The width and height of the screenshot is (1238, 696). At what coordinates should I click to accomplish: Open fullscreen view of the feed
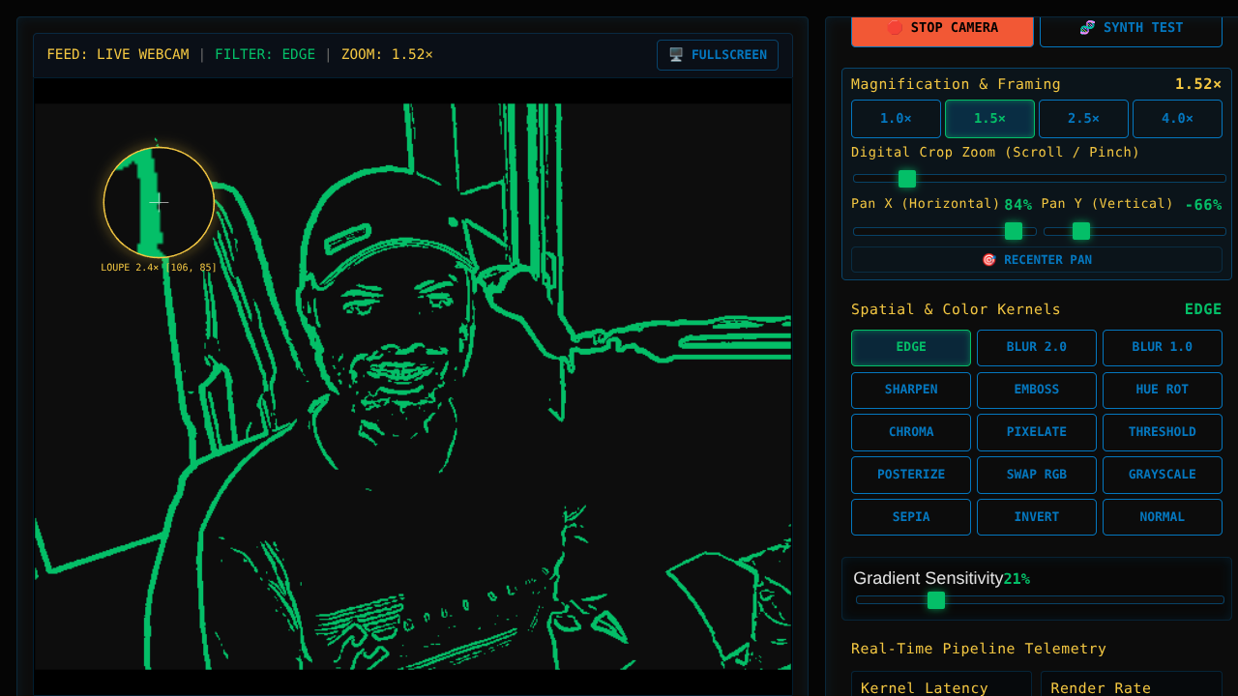[x=718, y=55]
